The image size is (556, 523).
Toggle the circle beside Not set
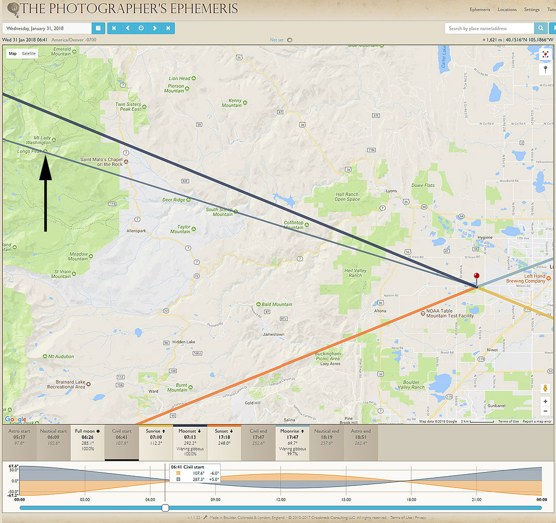point(290,40)
